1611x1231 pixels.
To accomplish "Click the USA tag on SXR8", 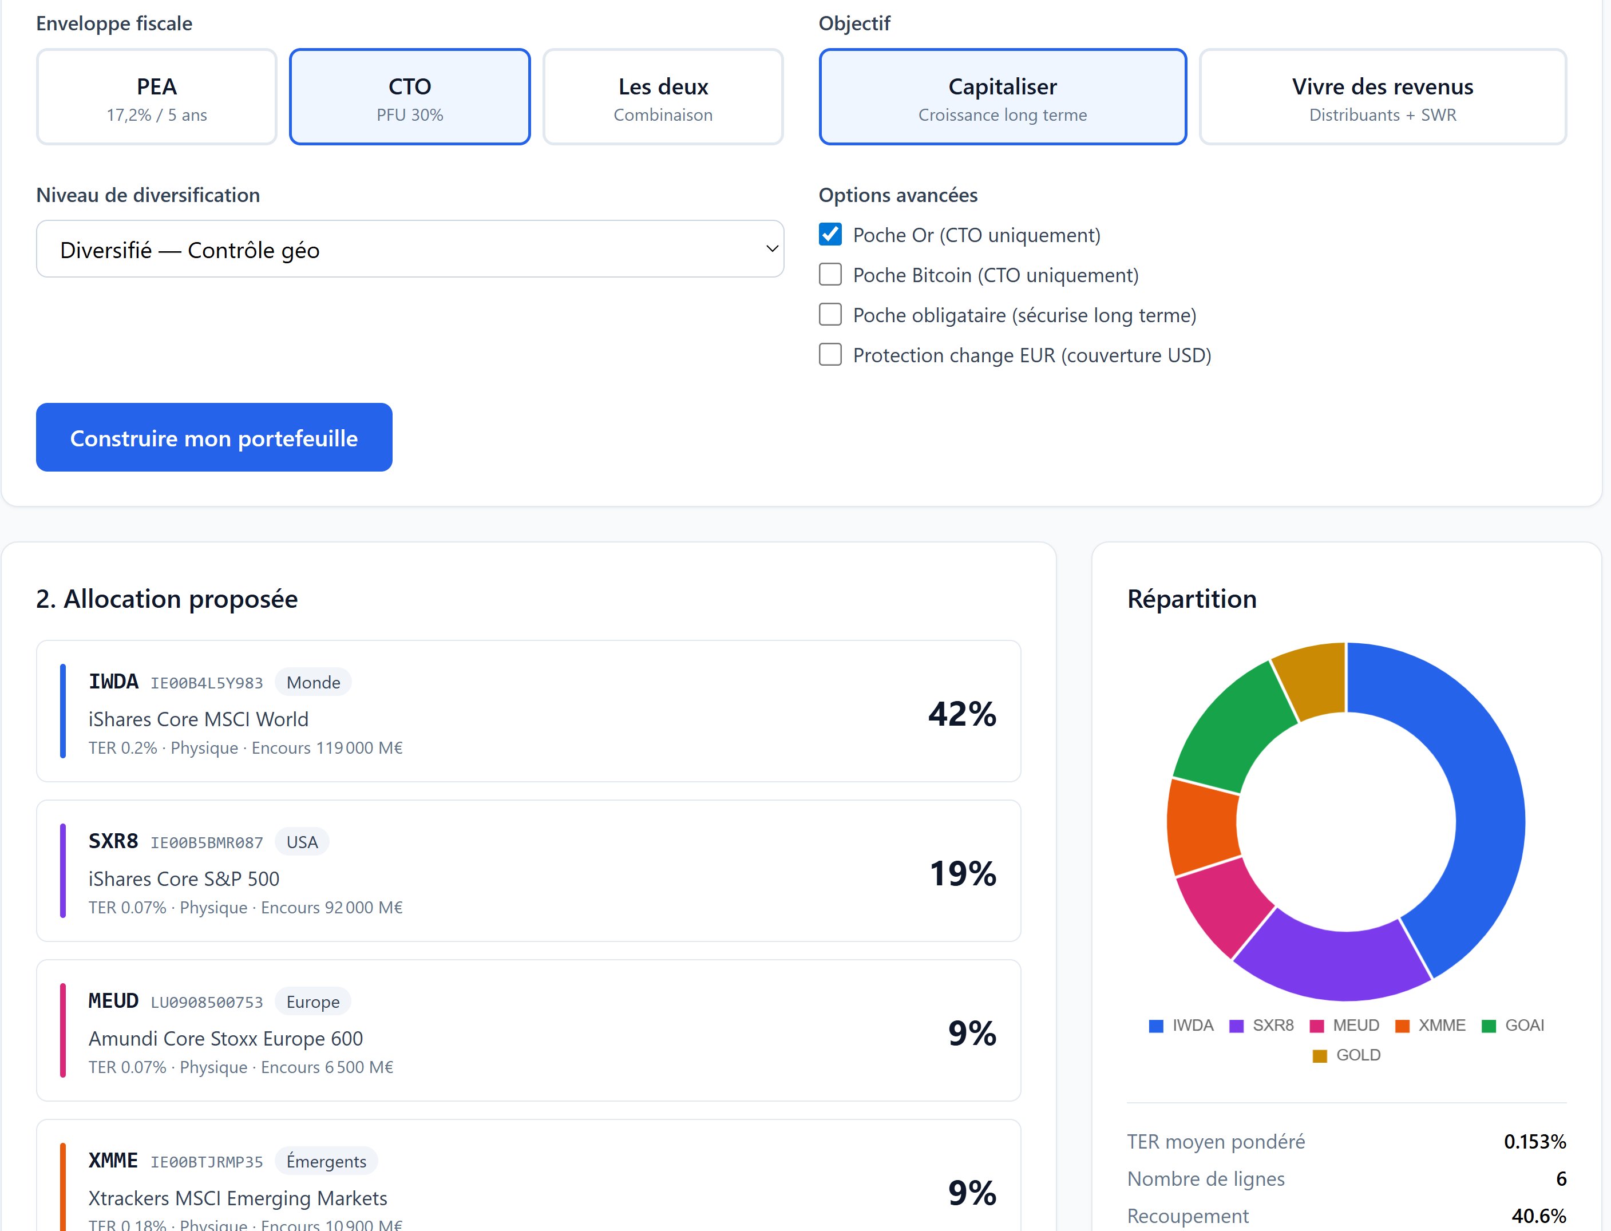I will 302,842.
